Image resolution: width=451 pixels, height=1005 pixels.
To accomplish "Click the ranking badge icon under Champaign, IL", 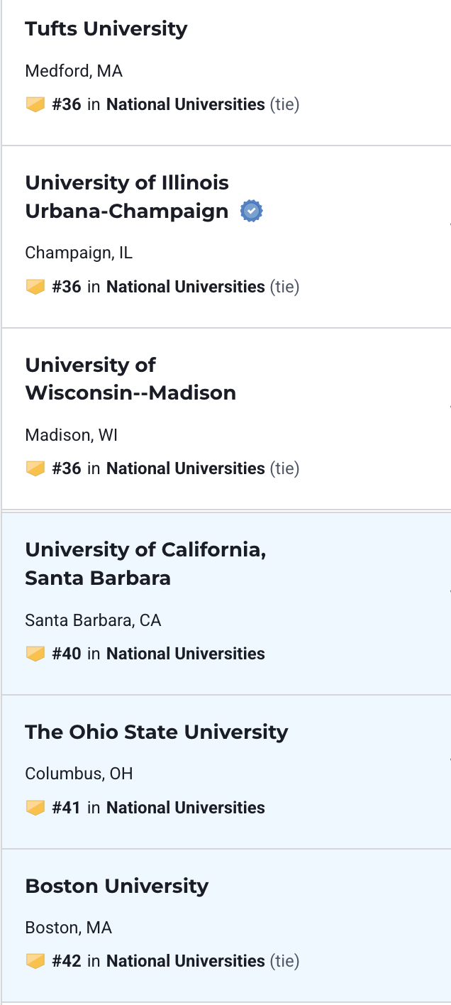I will 35,287.
